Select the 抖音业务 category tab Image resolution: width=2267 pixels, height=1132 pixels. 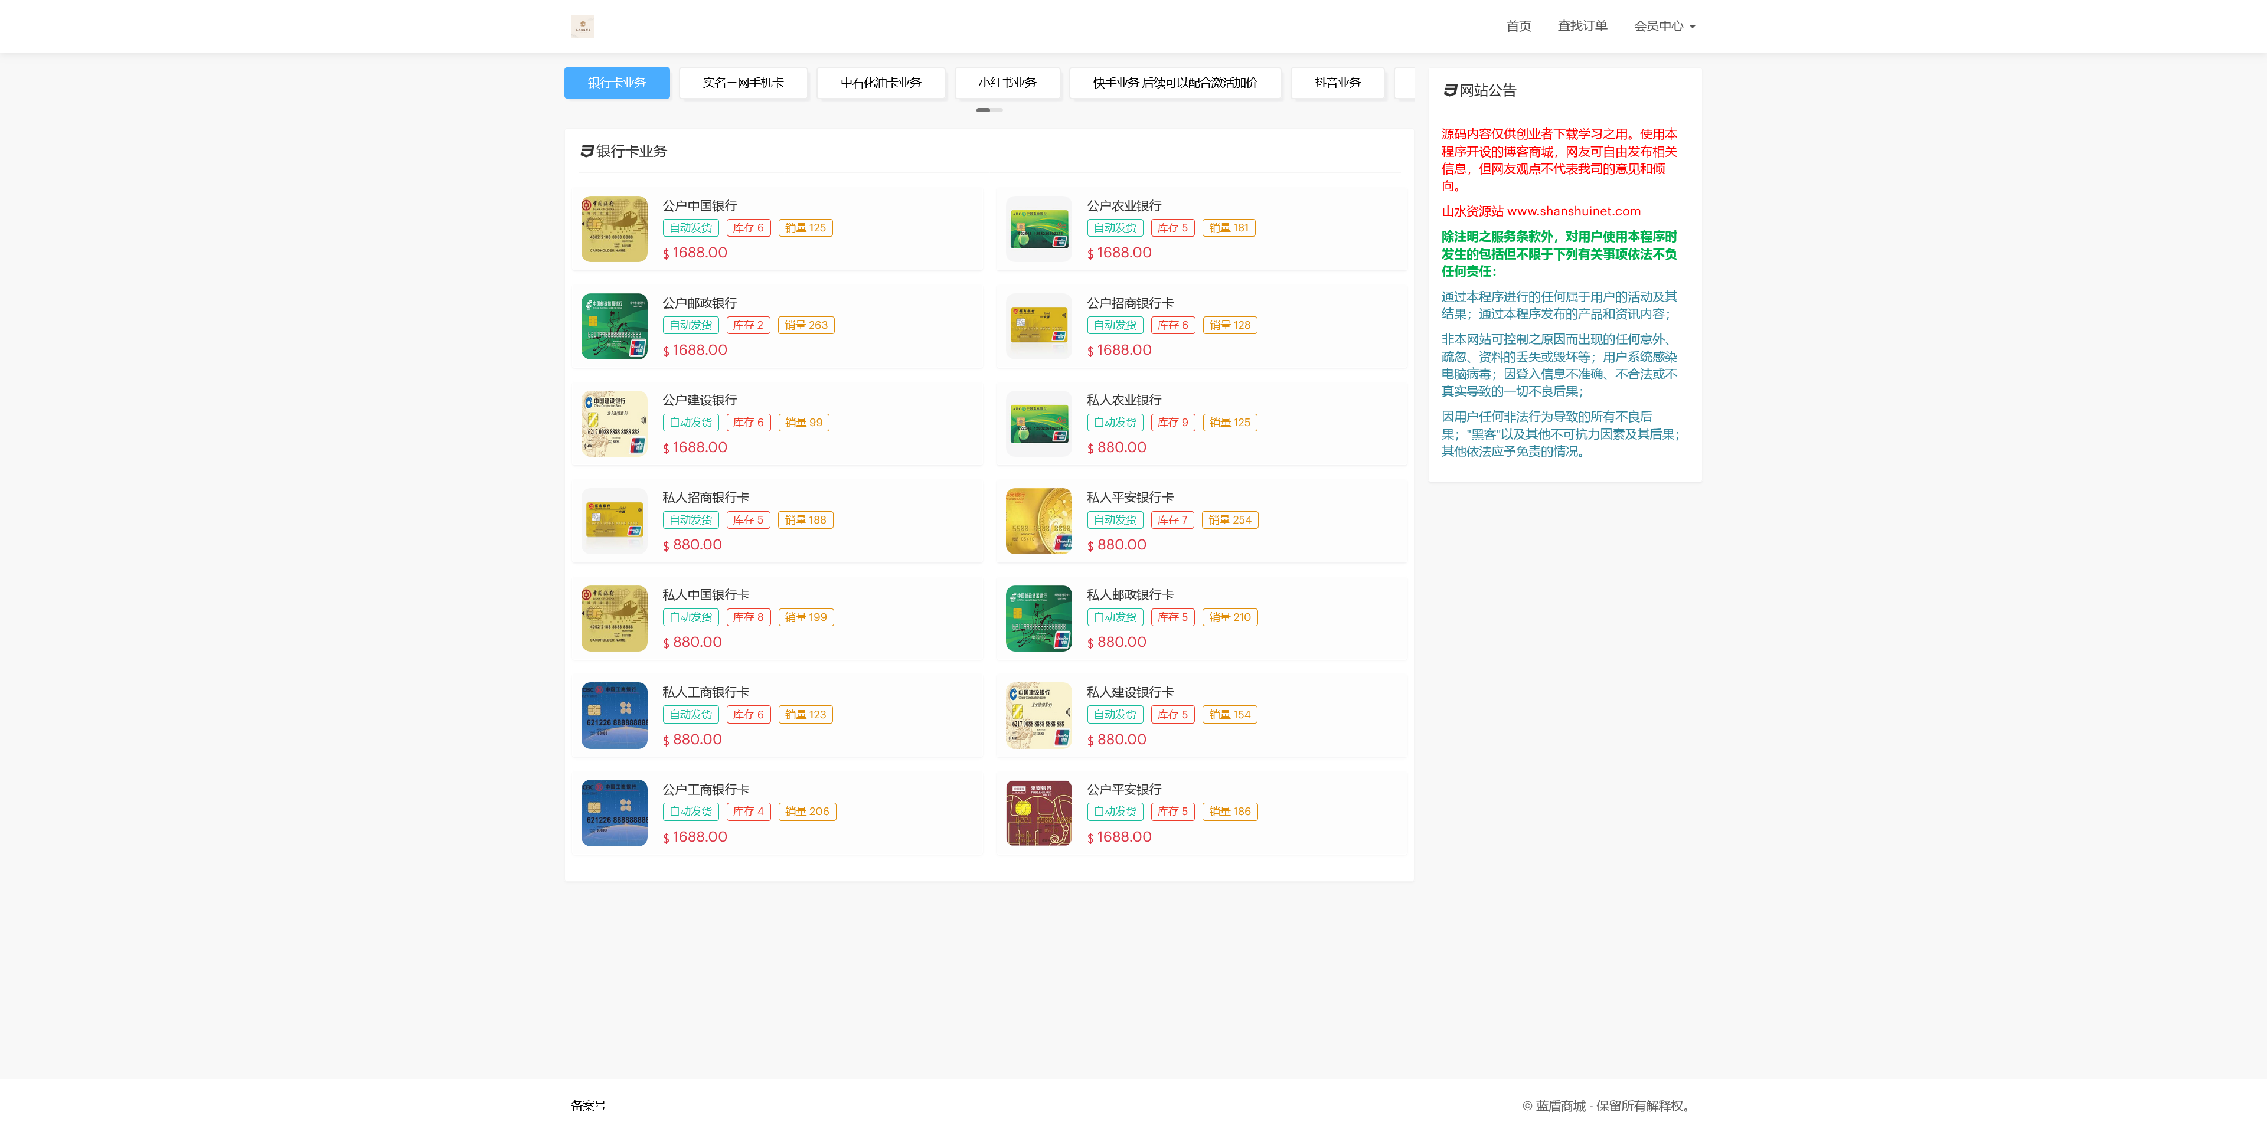click(x=1337, y=83)
